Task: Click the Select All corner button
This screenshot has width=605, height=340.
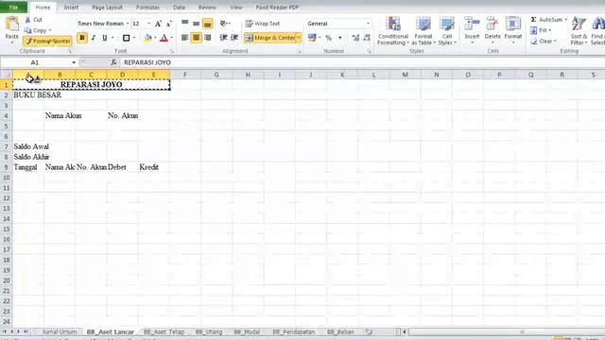Action: 7,75
